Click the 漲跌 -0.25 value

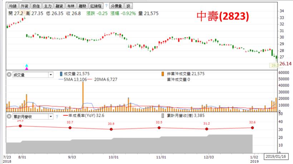pyautogui.click(x=97, y=14)
